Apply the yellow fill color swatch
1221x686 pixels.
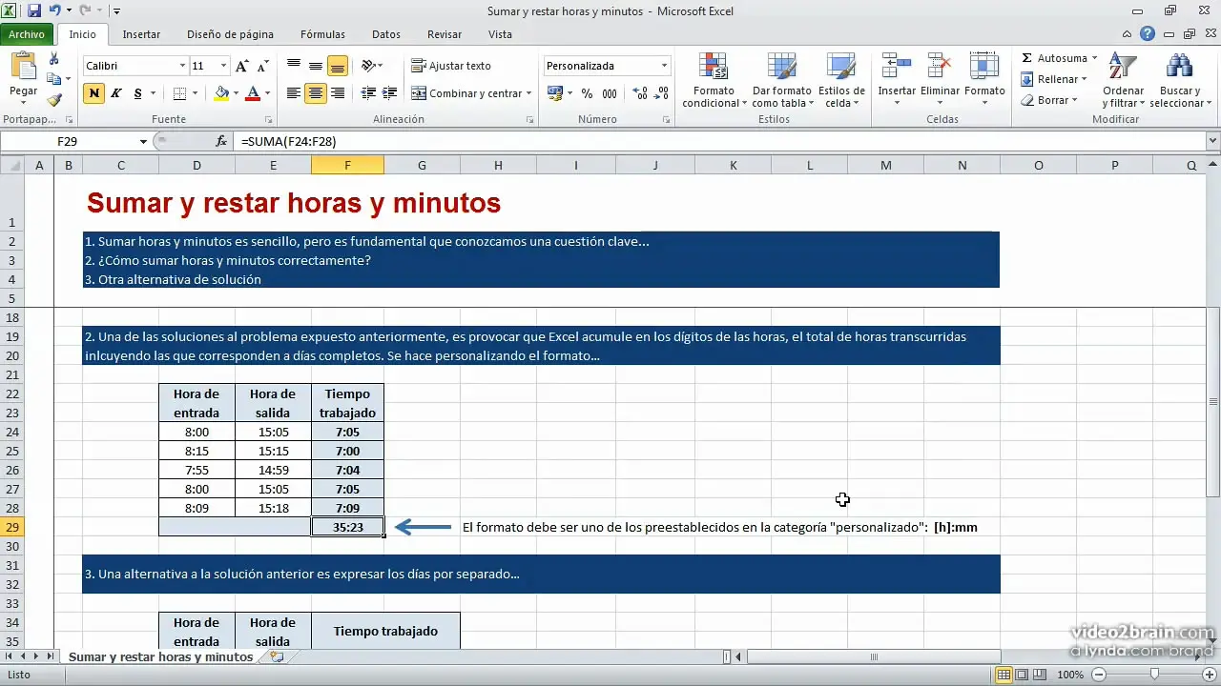(x=221, y=93)
